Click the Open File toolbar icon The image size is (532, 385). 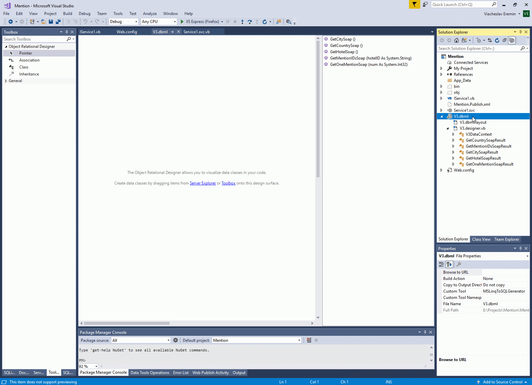tap(44, 22)
